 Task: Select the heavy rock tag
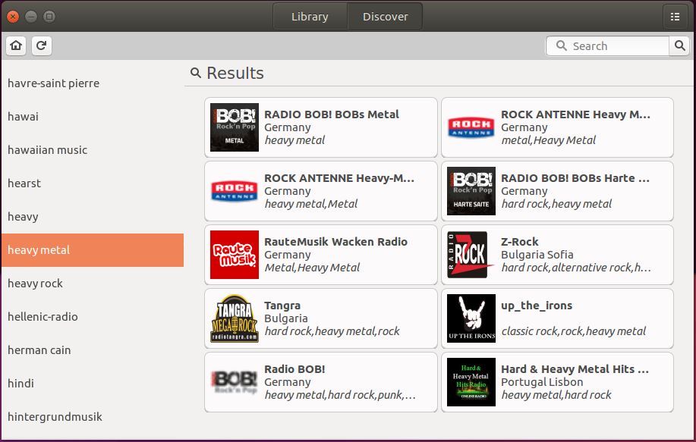coord(35,284)
